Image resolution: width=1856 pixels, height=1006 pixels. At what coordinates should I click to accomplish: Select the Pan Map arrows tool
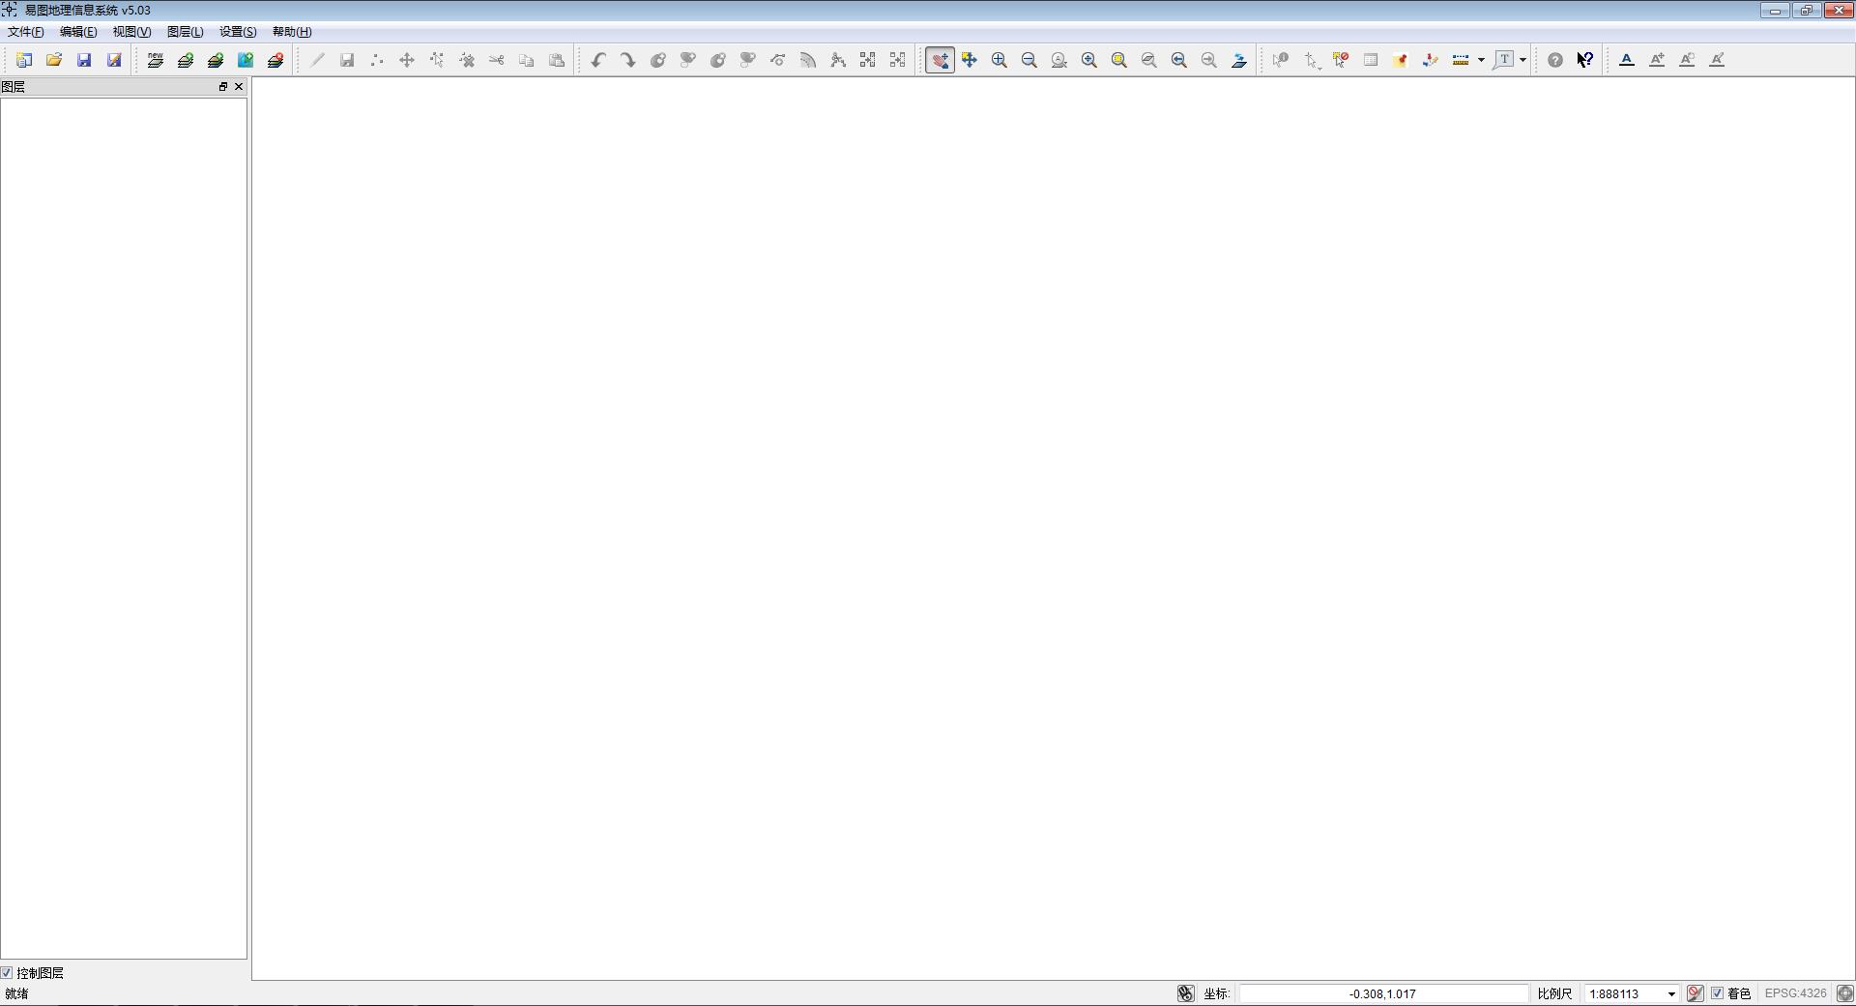click(970, 60)
